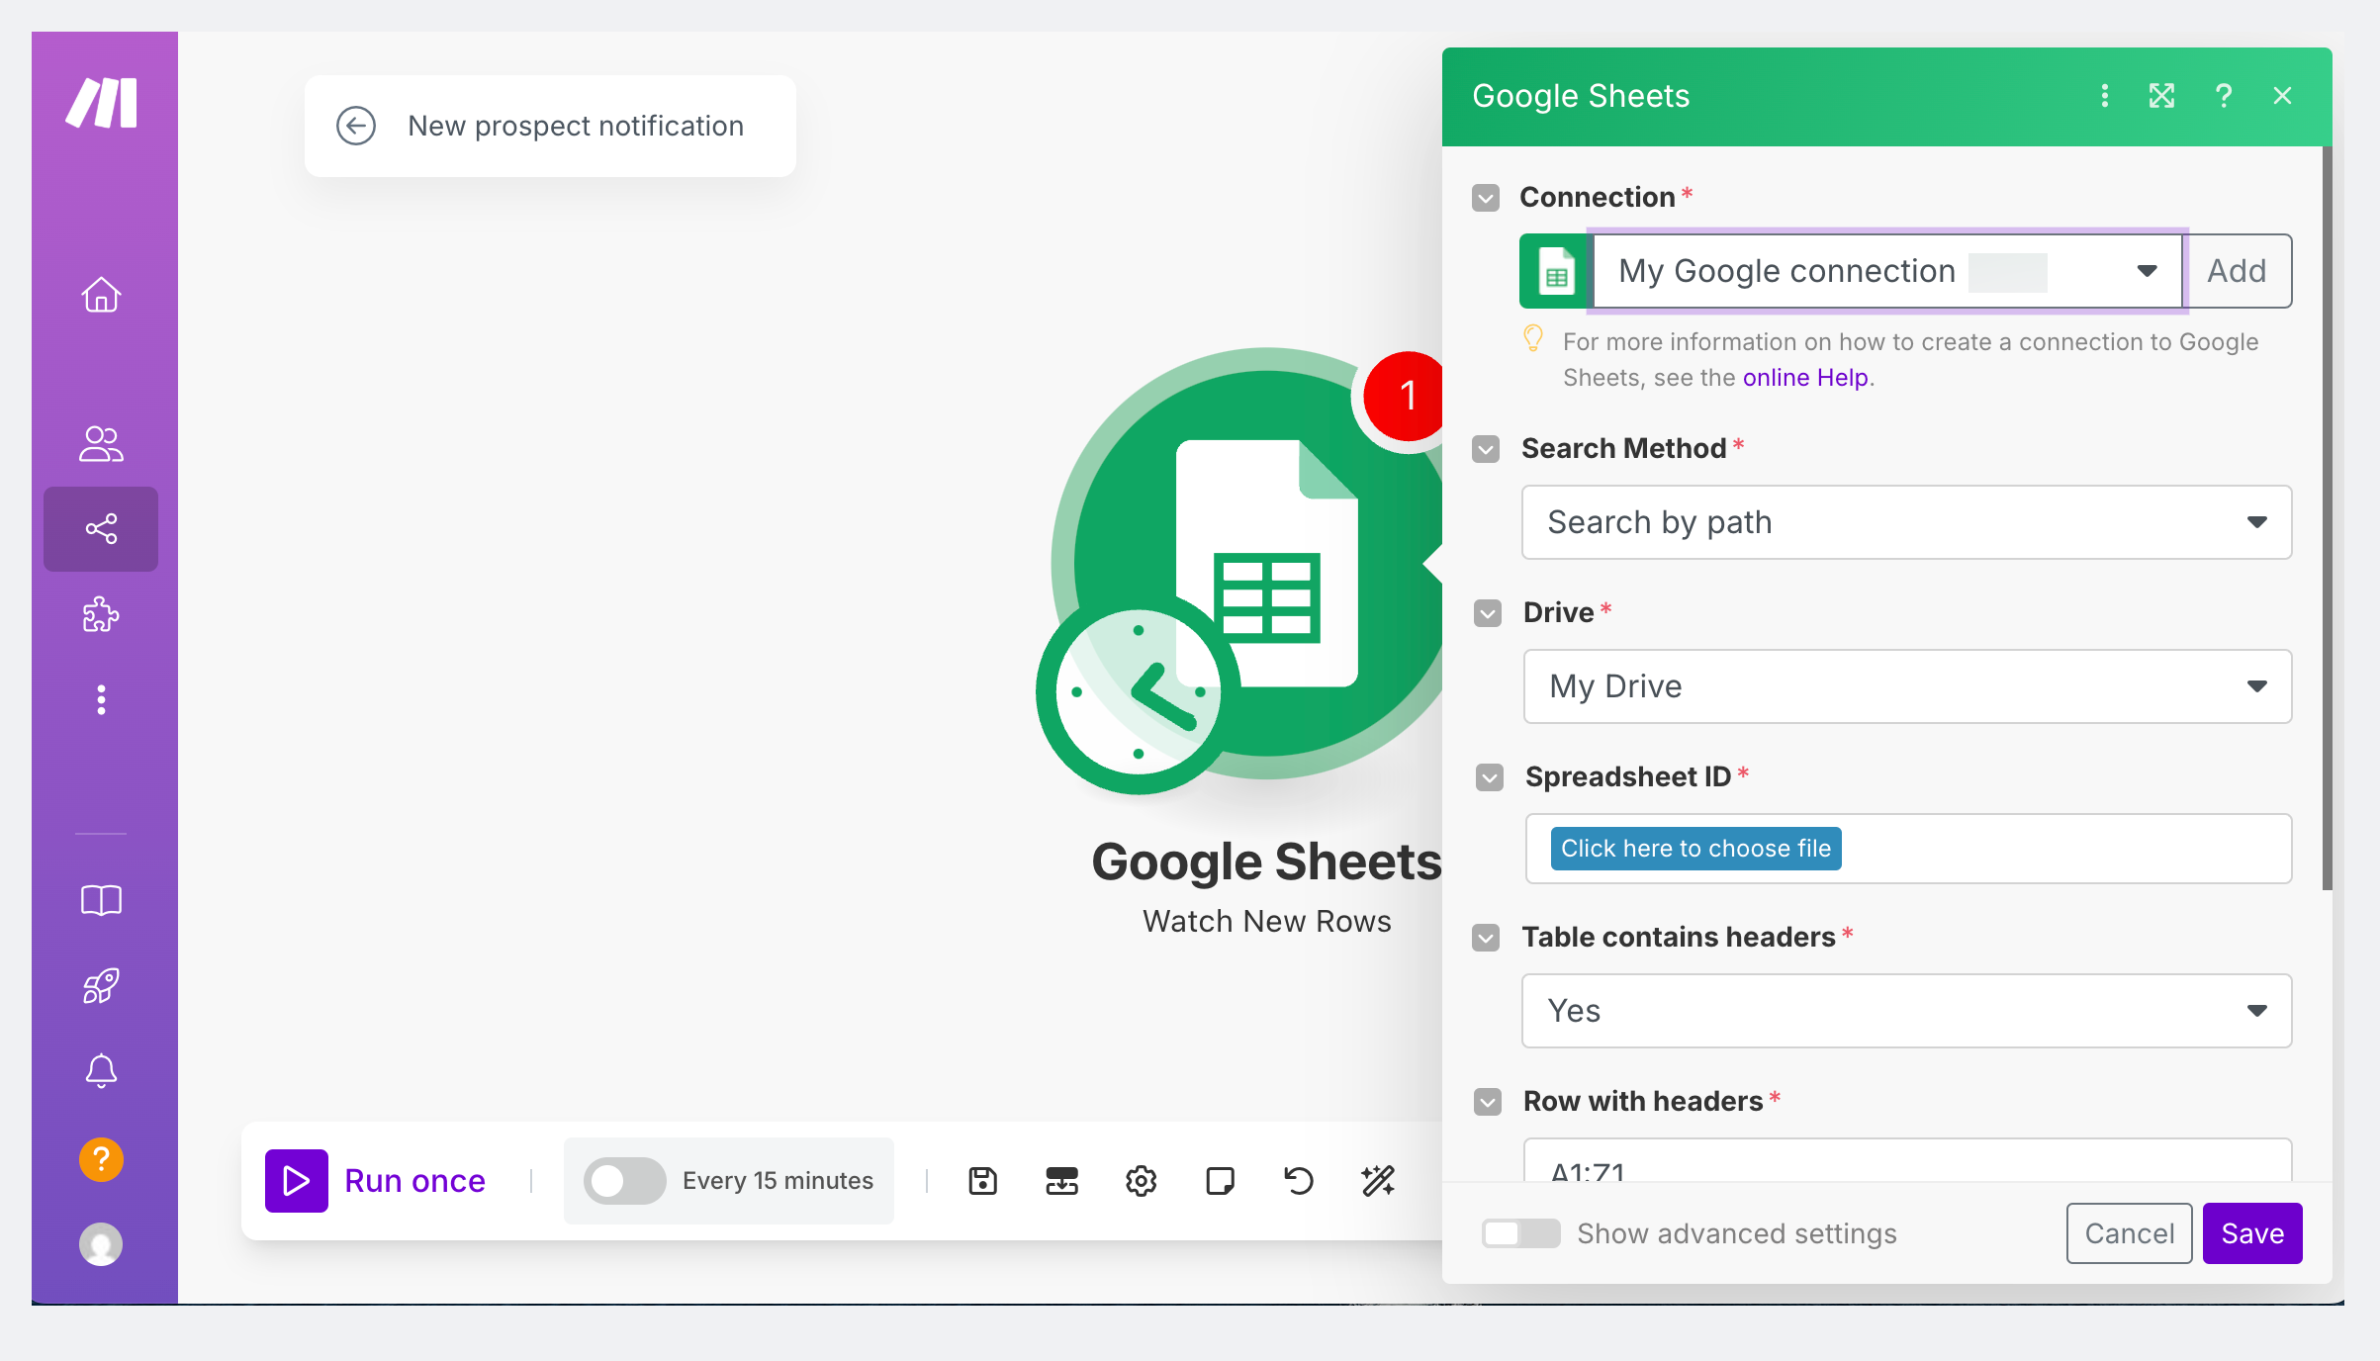Click the Notes sticky icon
2380x1361 pixels.
1220,1181
